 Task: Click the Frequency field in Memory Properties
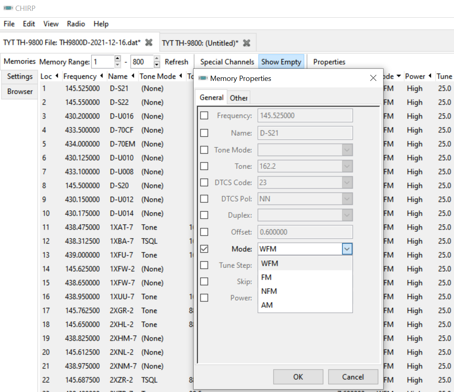(x=305, y=116)
